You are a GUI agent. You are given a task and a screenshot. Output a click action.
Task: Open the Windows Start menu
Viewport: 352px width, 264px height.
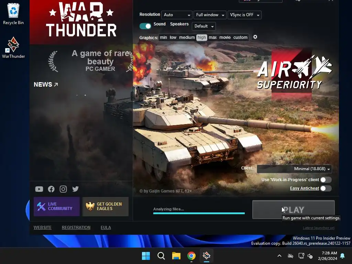click(146, 256)
